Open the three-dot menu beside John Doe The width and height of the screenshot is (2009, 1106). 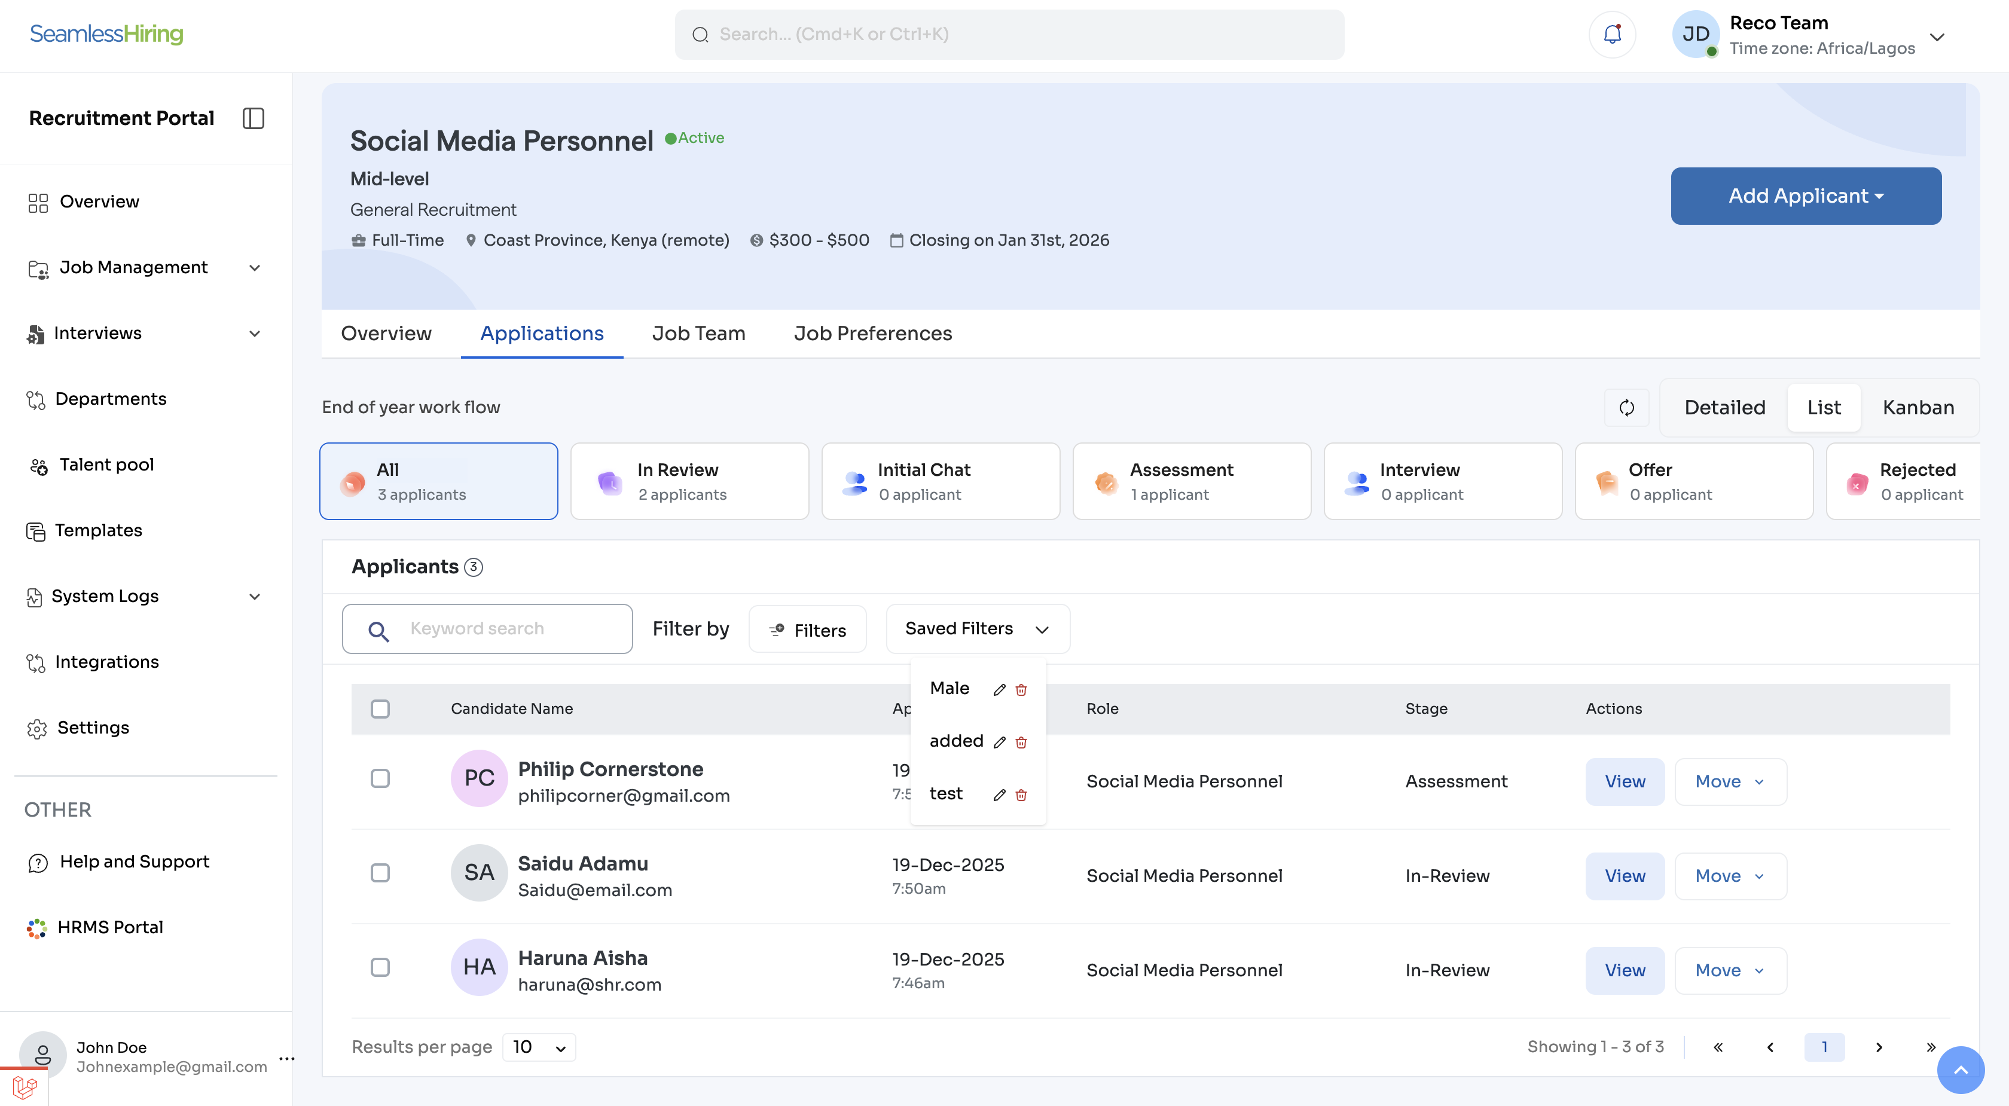(x=286, y=1058)
